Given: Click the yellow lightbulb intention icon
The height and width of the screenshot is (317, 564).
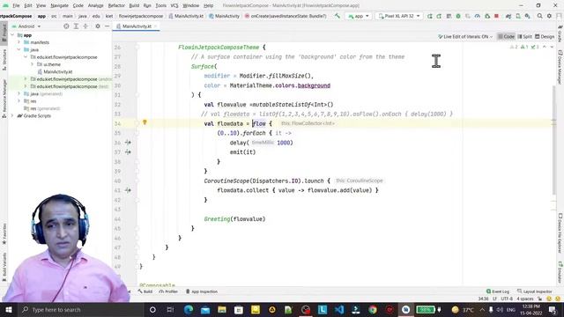Looking at the screenshot, I should [145, 122].
